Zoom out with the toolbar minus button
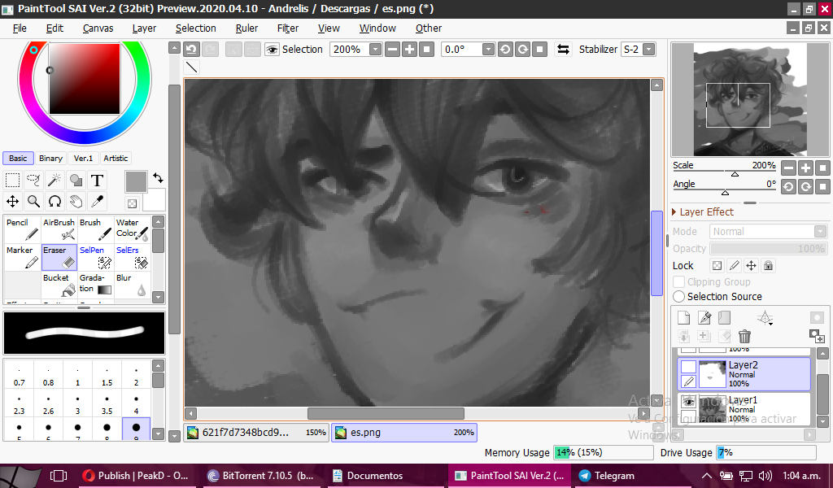833x488 pixels. 393,50
